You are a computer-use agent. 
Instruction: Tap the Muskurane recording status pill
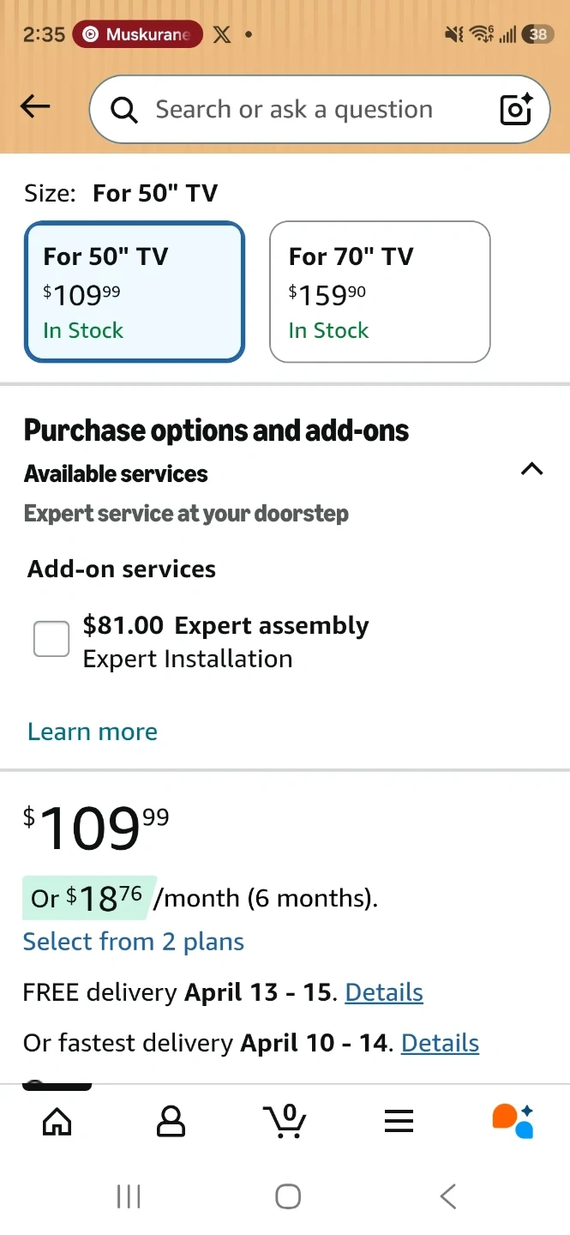138,35
